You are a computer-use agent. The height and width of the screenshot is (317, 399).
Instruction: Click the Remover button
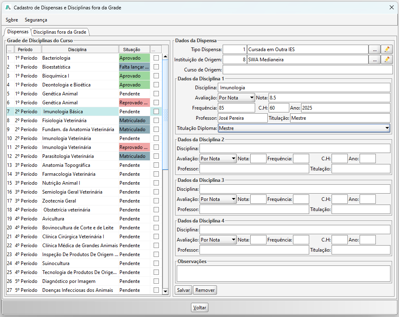tap(205, 290)
